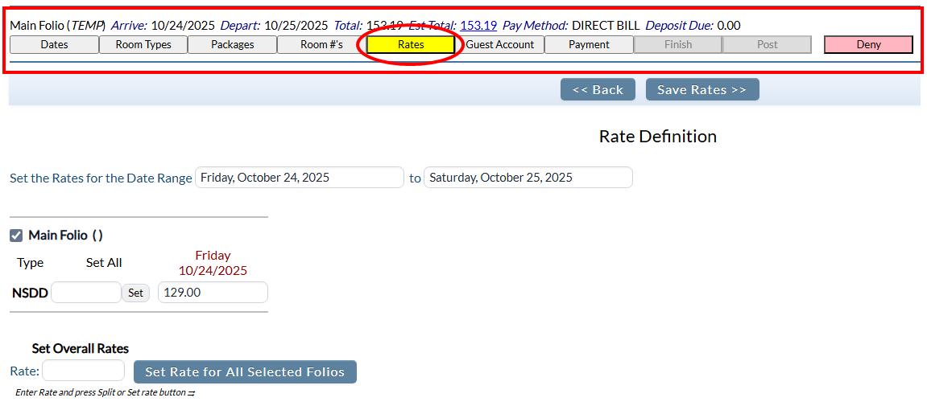The width and height of the screenshot is (927, 410).
Task: Click the start date field Friday, October 24
Action: coord(299,178)
